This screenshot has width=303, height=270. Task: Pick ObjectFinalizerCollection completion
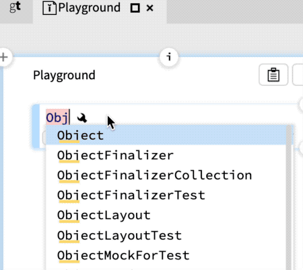166,175
